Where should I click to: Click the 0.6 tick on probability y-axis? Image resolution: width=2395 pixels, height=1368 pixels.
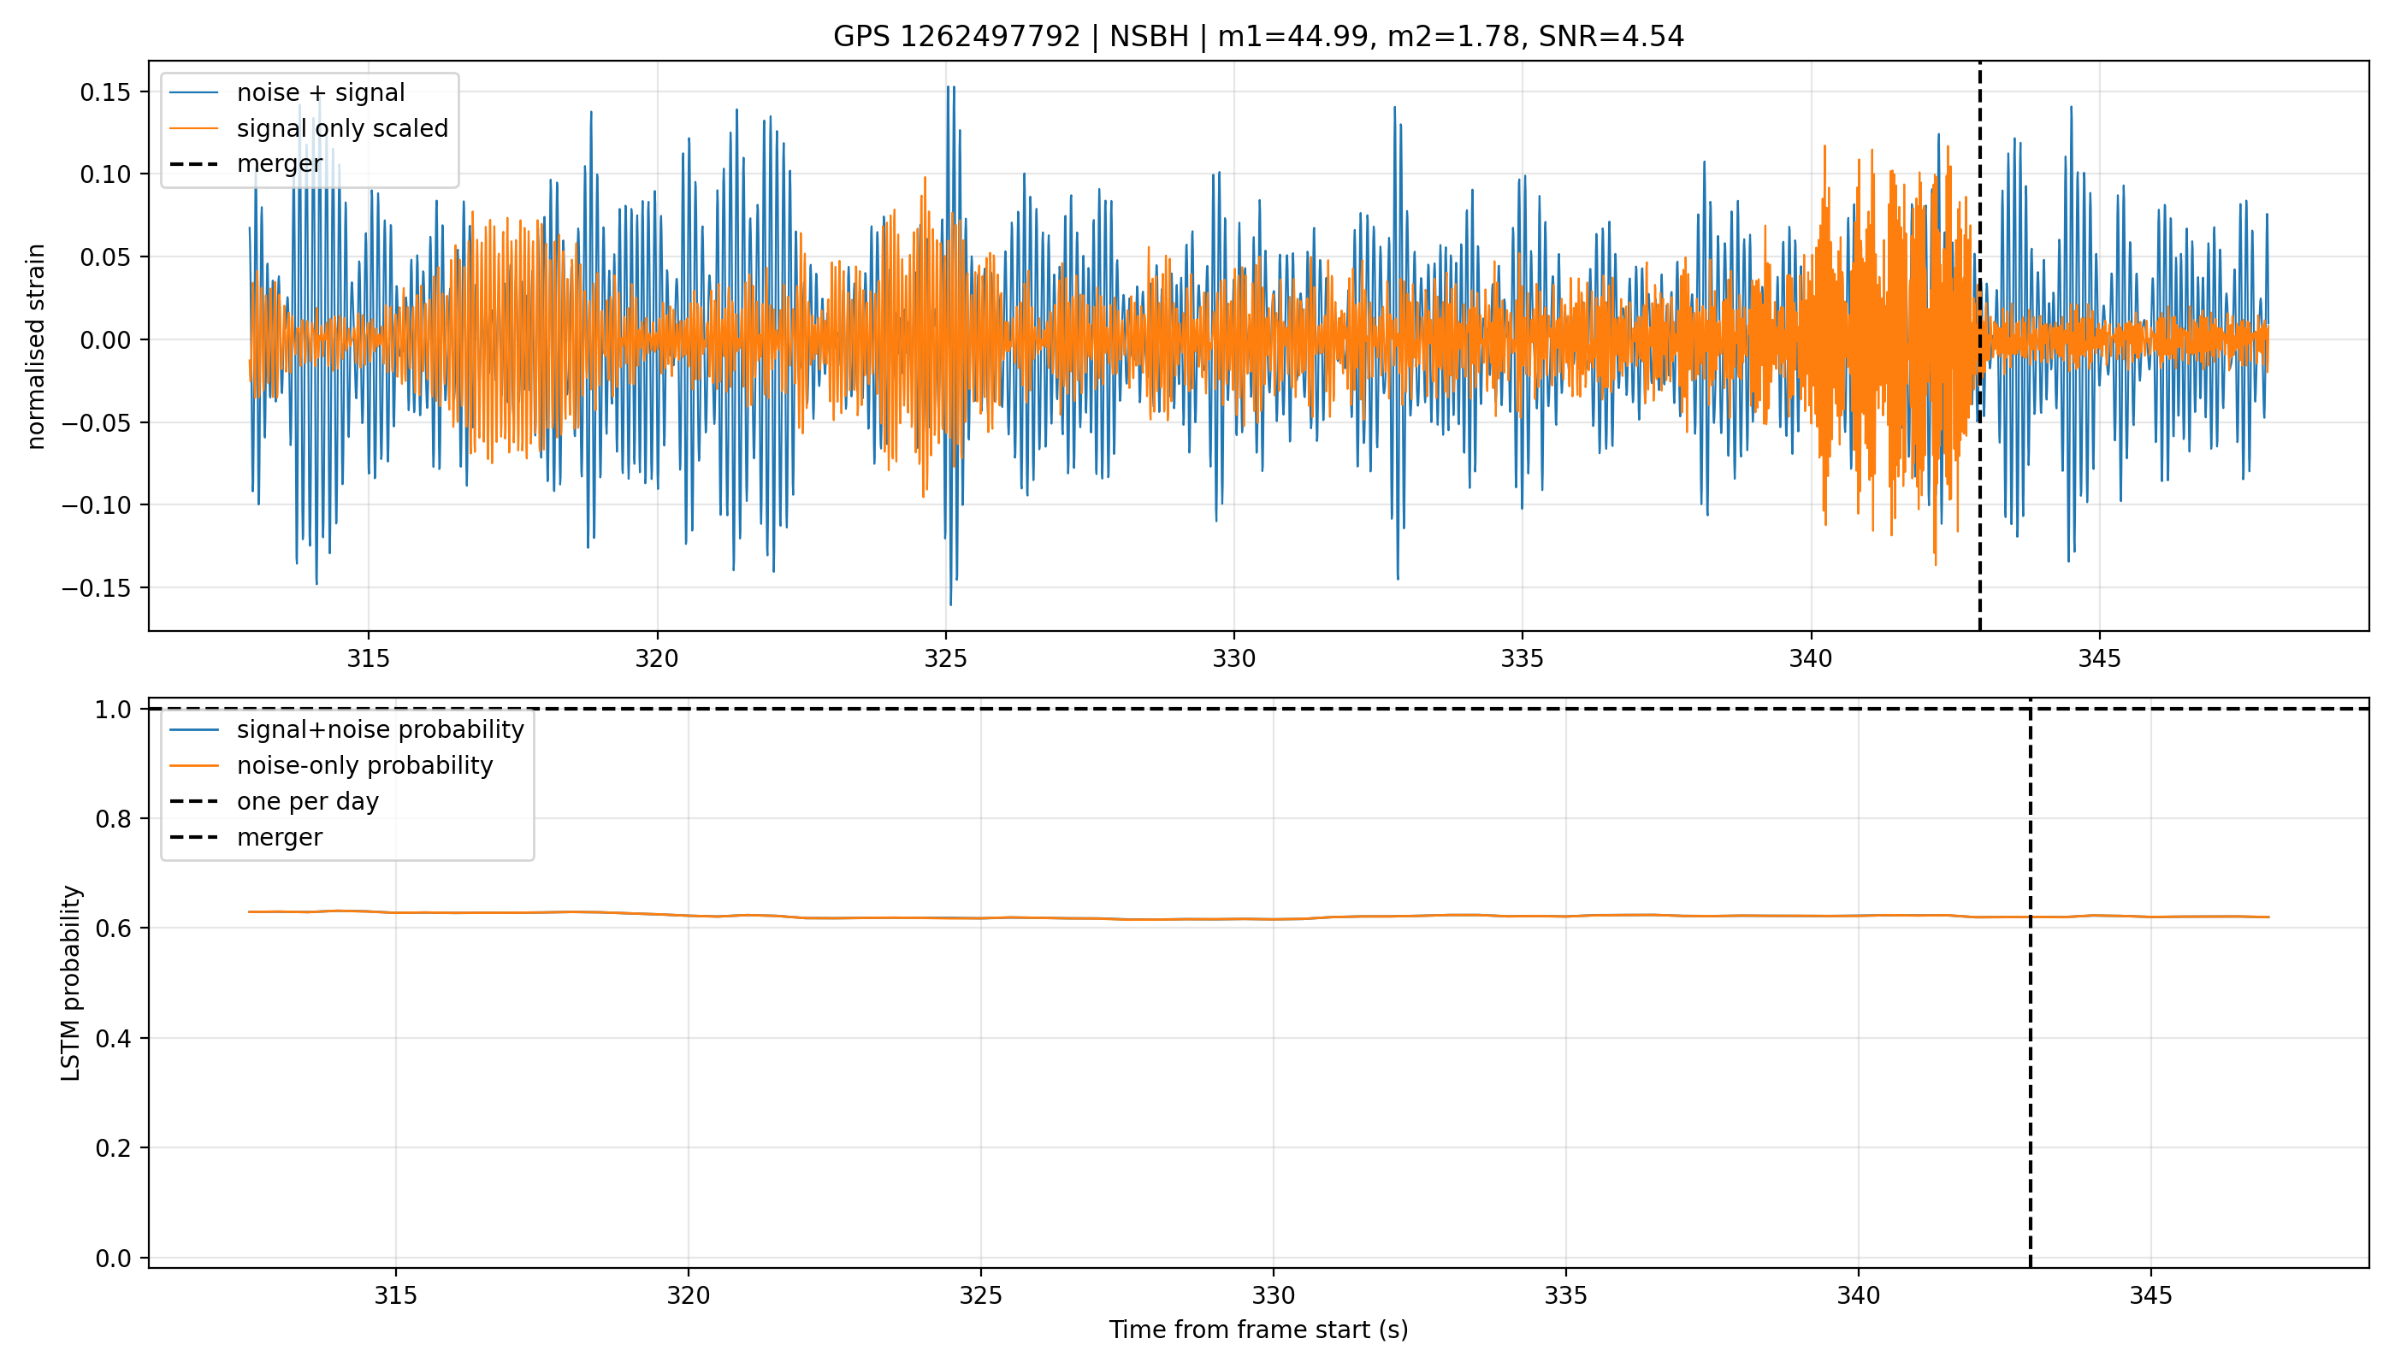115,929
